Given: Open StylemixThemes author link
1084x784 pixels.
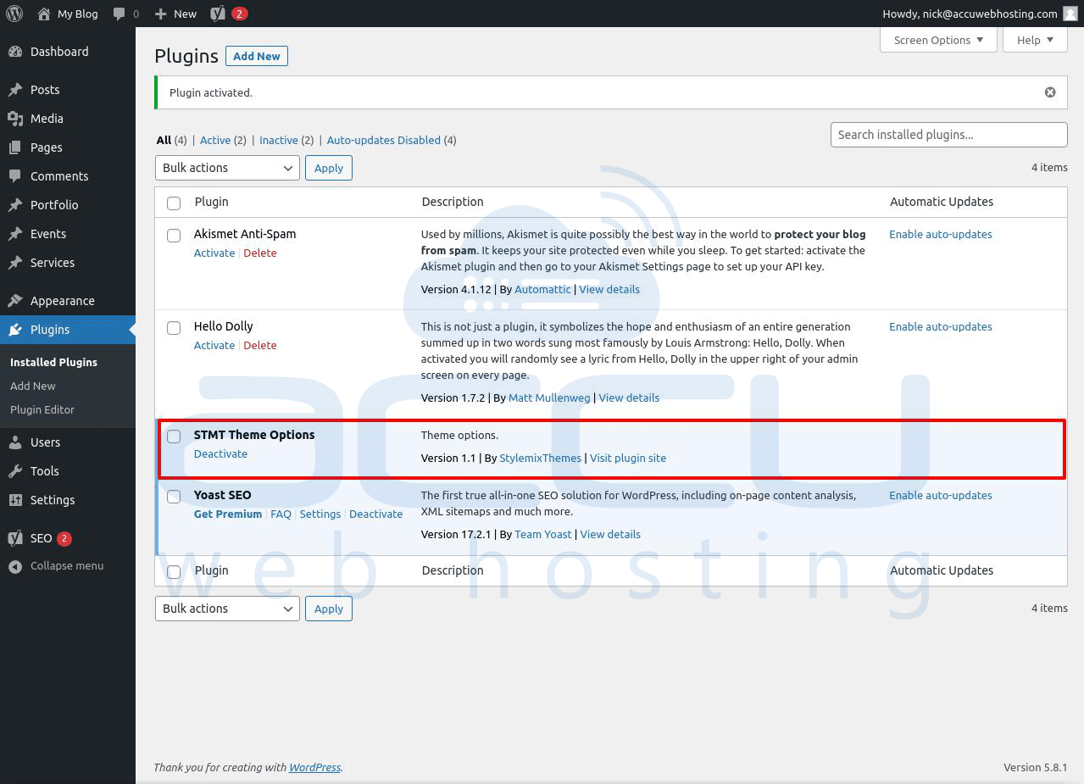Looking at the screenshot, I should pos(541,458).
